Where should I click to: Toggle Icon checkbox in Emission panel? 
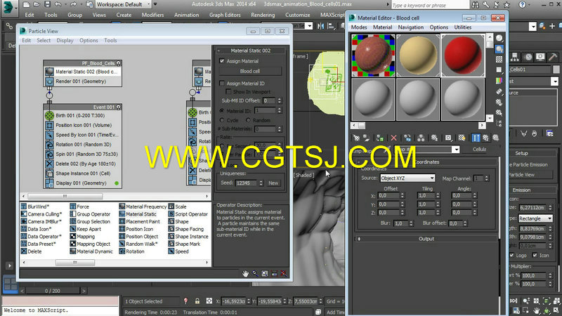click(535, 255)
